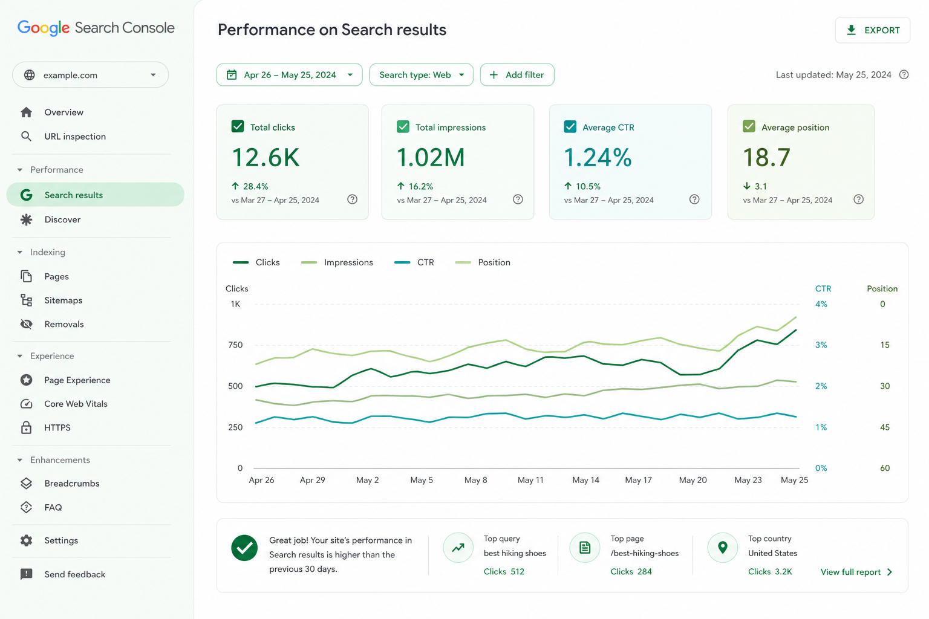The height and width of the screenshot is (619, 929).
Task: Open help icon on Total clicks card
Action: click(352, 199)
